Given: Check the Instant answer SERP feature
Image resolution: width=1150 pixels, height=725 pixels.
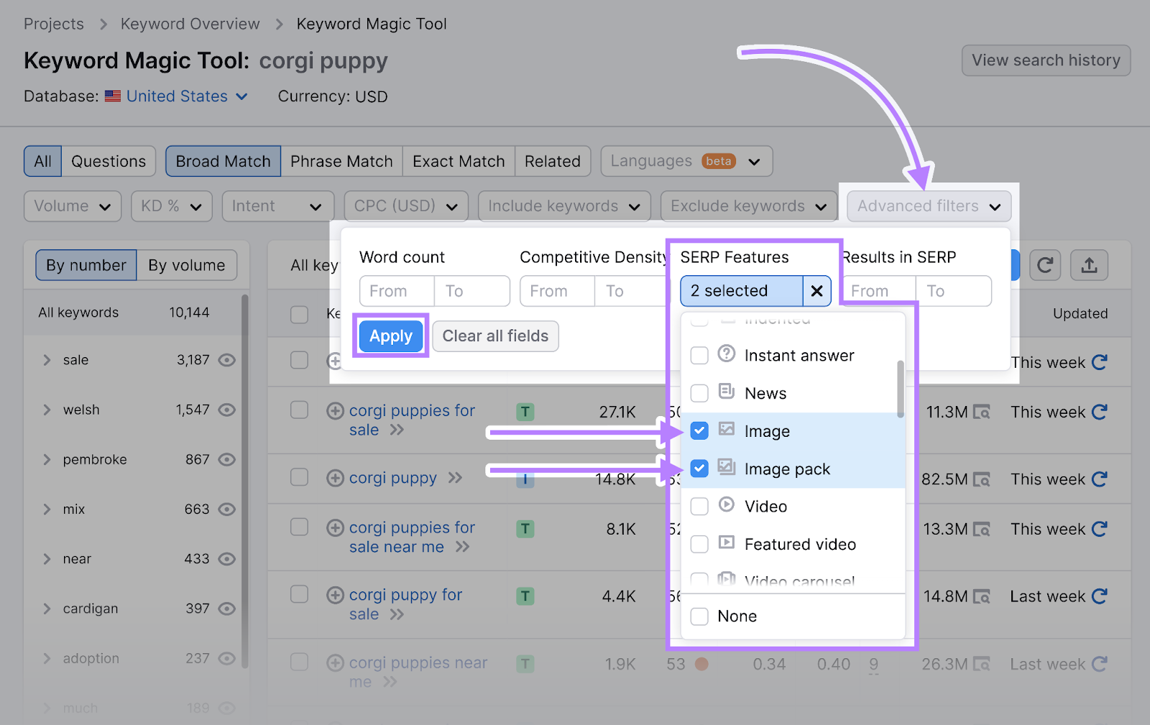Looking at the screenshot, I should (699, 356).
